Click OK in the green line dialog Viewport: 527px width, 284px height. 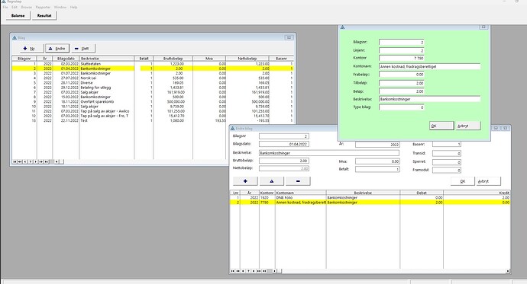click(x=441, y=126)
